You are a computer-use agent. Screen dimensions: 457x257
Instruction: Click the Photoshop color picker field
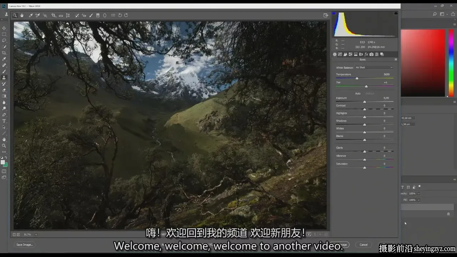pyautogui.click(x=423, y=63)
